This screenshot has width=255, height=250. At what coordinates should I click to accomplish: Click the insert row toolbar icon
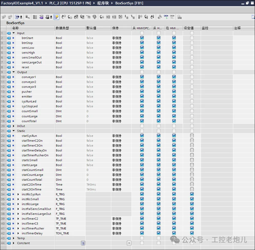pos(4,17)
